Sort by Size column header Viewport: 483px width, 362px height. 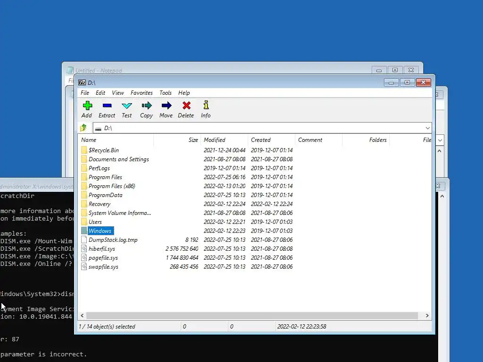click(x=177, y=140)
